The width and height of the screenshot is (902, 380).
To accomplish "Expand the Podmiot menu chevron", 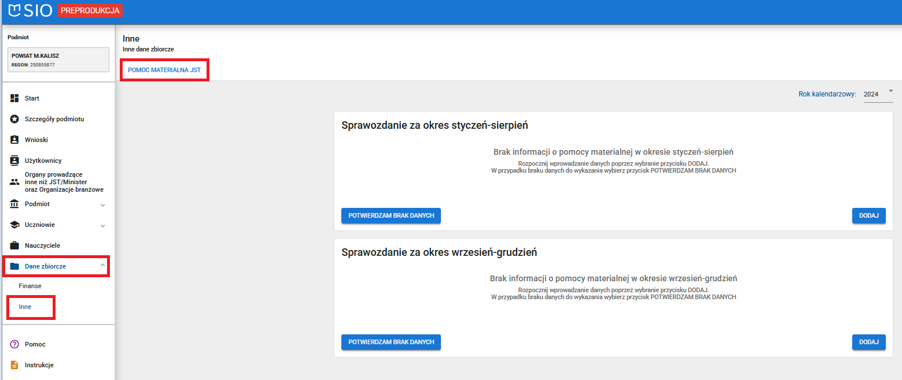I will (x=102, y=204).
